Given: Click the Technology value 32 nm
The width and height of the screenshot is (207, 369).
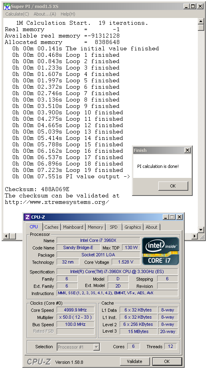Looking at the screenshot, I should tap(67, 262).
